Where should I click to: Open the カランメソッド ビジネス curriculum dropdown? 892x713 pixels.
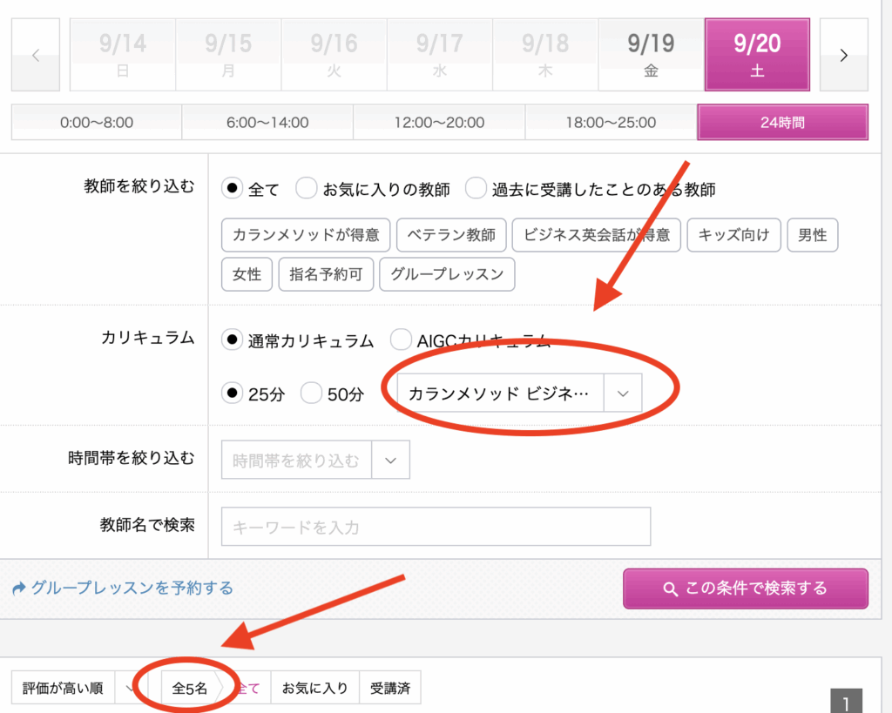point(518,393)
